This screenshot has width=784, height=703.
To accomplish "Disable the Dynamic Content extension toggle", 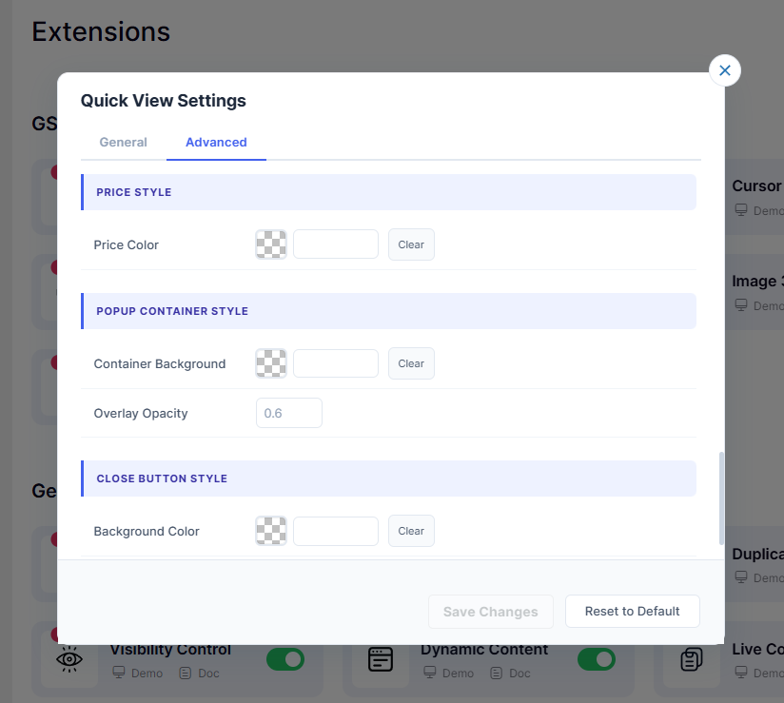I will (597, 659).
